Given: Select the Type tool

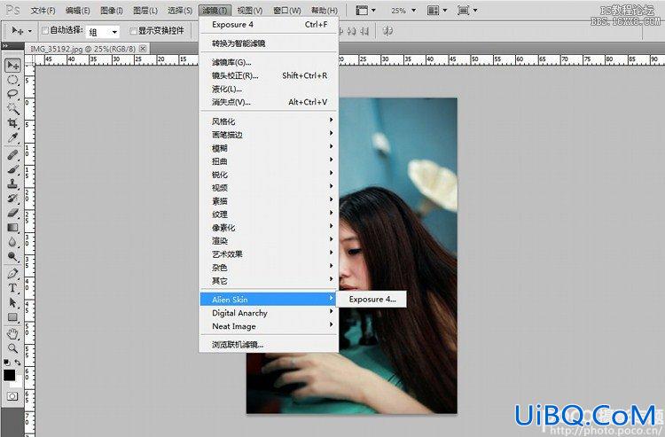Looking at the screenshot, I should point(12,288).
